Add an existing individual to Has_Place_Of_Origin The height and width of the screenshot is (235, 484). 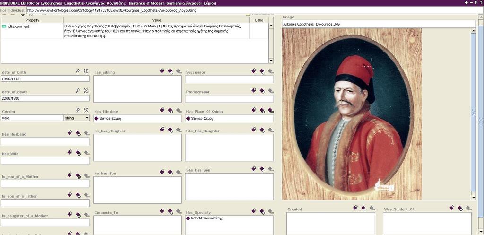coord(262,110)
